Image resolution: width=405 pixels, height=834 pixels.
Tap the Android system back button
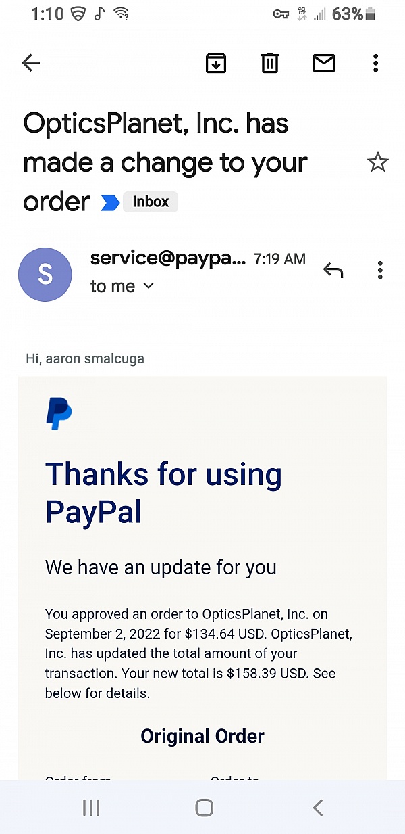point(317,807)
